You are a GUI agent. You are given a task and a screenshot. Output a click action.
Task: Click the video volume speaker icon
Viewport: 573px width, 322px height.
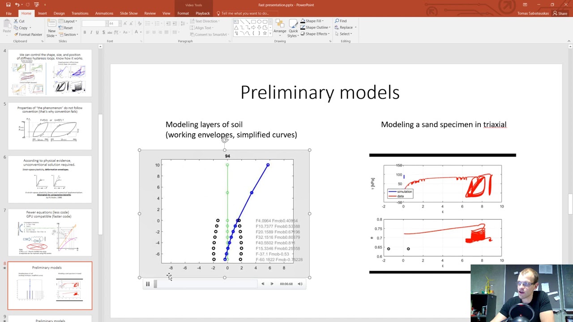pyautogui.click(x=300, y=284)
